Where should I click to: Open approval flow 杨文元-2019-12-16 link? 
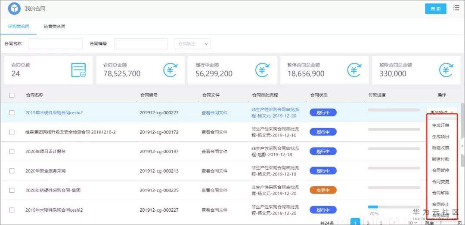point(275,132)
